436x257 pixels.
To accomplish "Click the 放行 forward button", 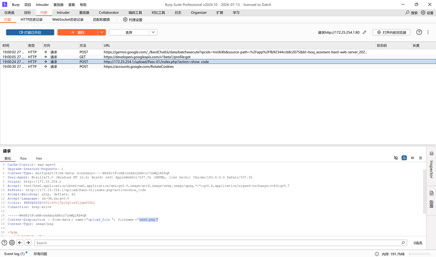I will tap(78, 33).
